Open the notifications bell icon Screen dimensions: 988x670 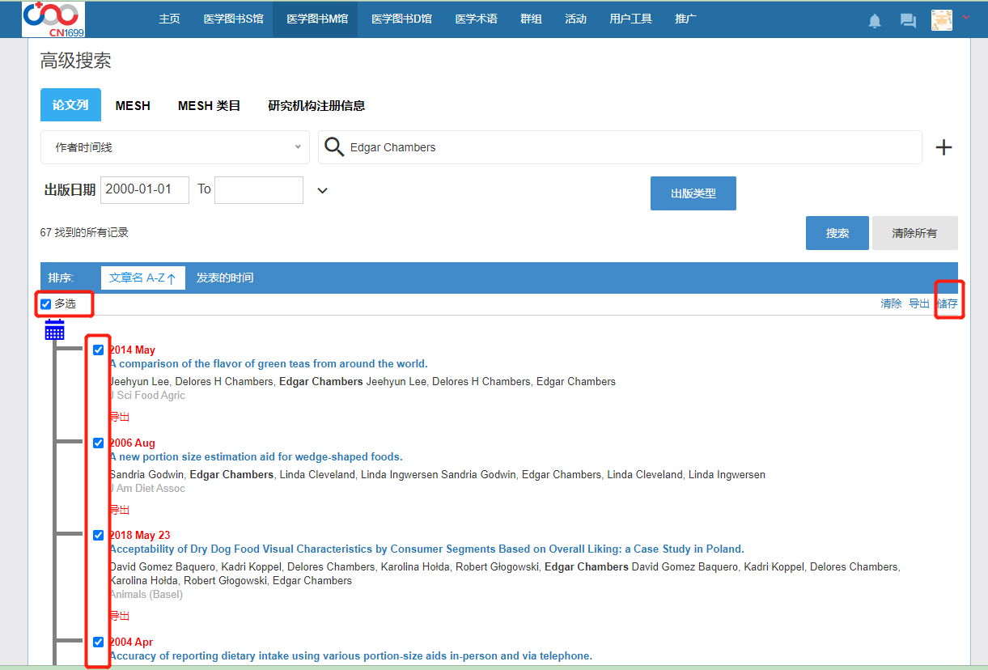pos(875,21)
